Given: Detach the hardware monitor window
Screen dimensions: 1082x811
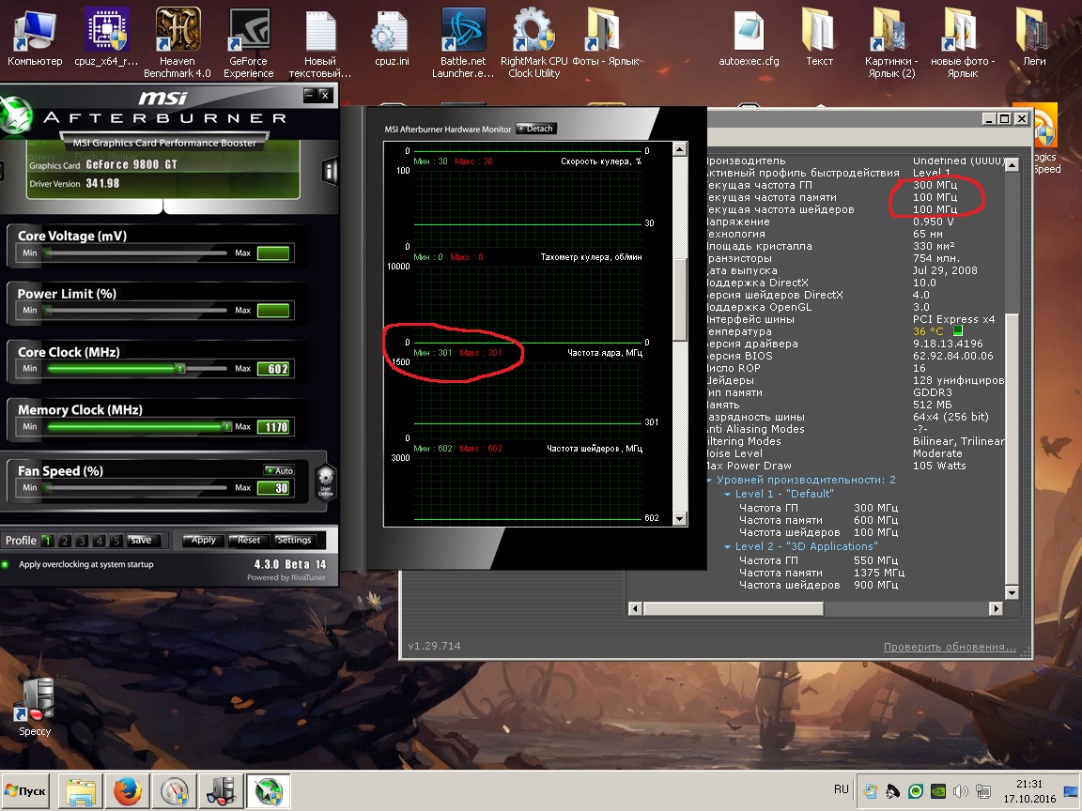Looking at the screenshot, I should 536,129.
